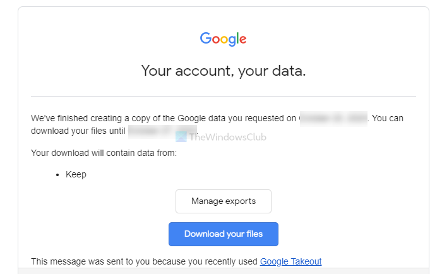Follow the Google Takeout link

290,261
